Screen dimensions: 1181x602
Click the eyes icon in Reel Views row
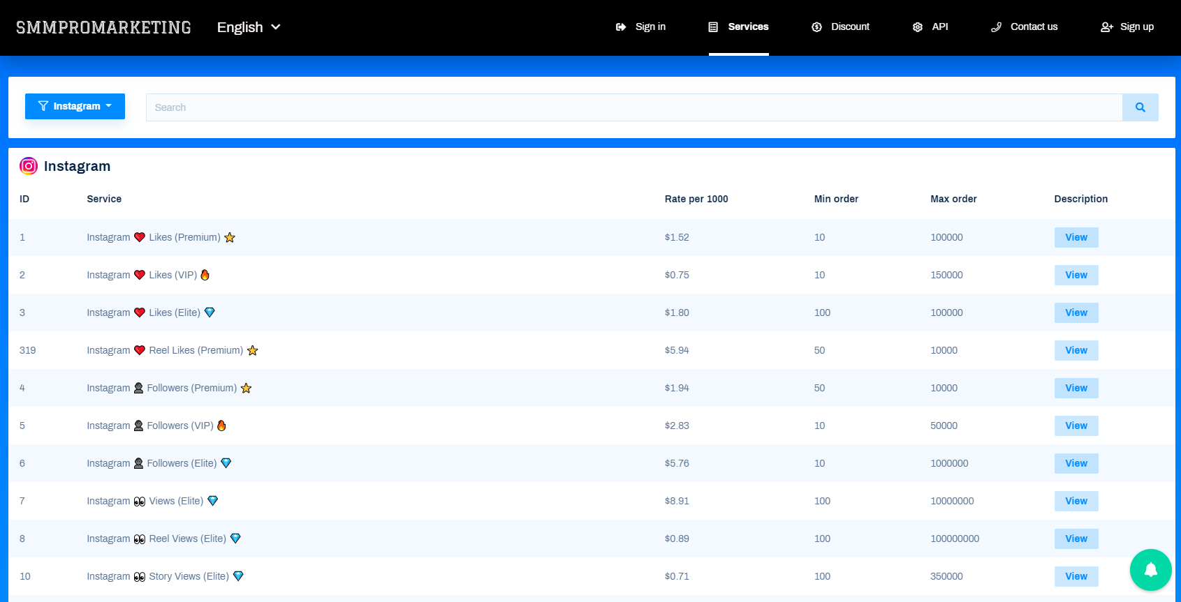[140, 539]
